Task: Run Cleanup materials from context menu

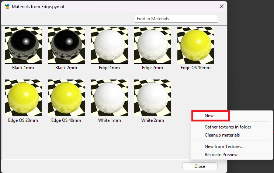Action: [222, 135]
